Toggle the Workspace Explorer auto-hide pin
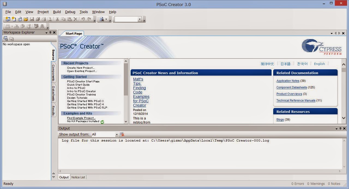The image size is (349, 189). tap(50, 32)
